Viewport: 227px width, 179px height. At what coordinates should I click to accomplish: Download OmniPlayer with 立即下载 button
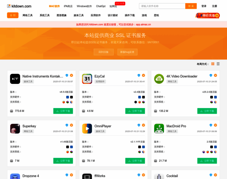(135, 161)
